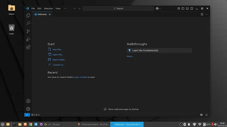227x127 pixels.
Task: Open notifications bell in VS Code status bar
Action: tap(207, 115)
